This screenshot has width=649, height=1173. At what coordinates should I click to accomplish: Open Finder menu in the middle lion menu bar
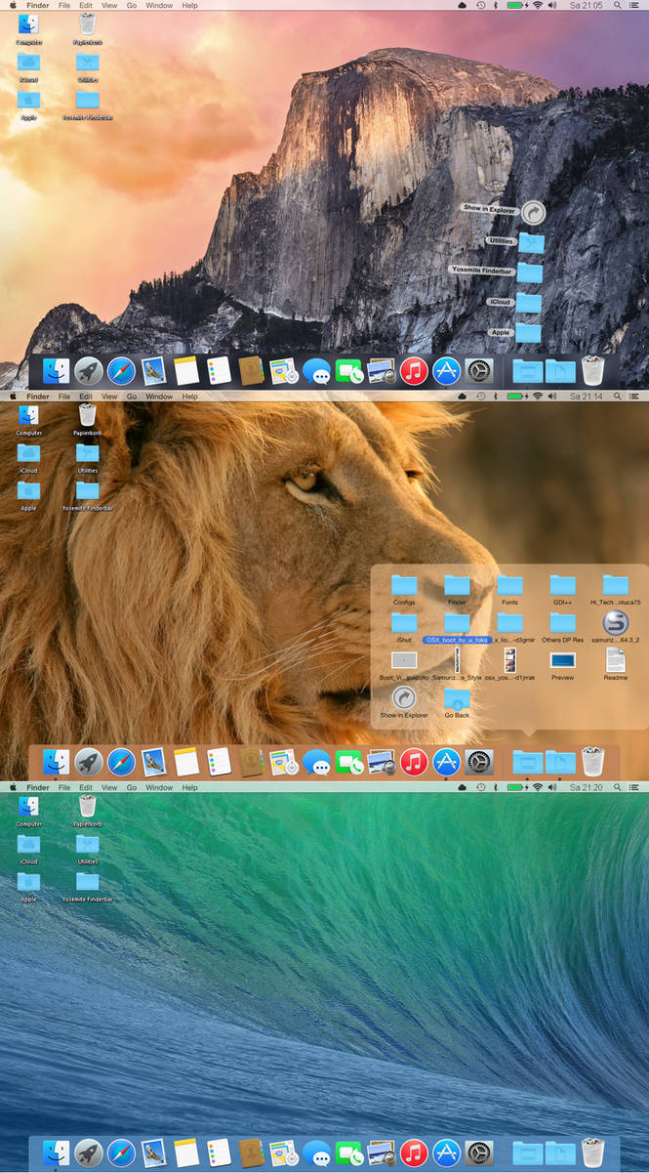pos(38,397)
